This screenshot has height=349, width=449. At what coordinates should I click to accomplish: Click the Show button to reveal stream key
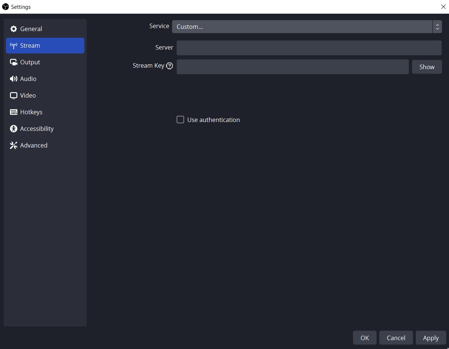pos(427,67)
